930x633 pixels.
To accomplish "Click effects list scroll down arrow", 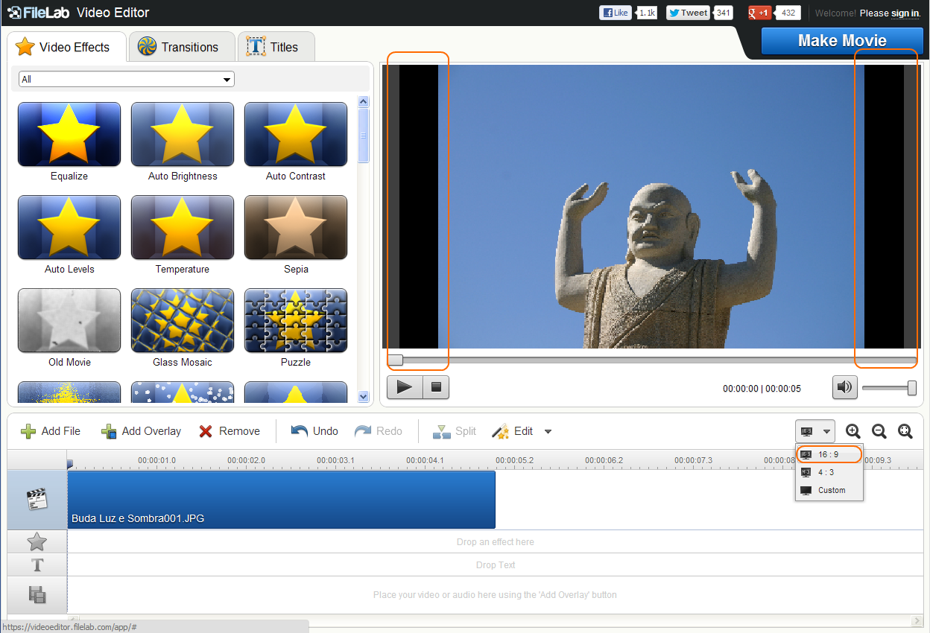I will click(x=364, y=397).
